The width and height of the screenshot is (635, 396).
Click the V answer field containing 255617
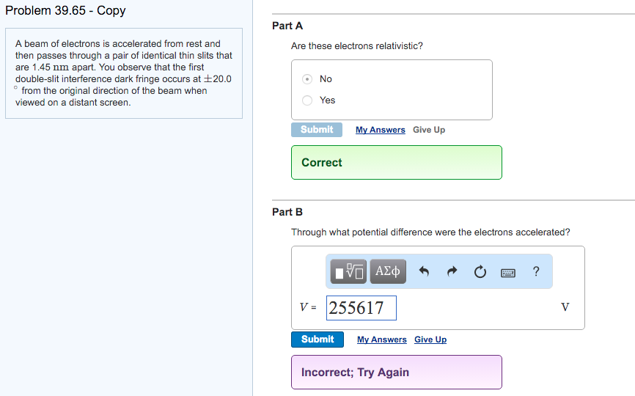click(361, 308)
